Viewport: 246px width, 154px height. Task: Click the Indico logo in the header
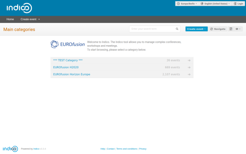pos(19,8)
